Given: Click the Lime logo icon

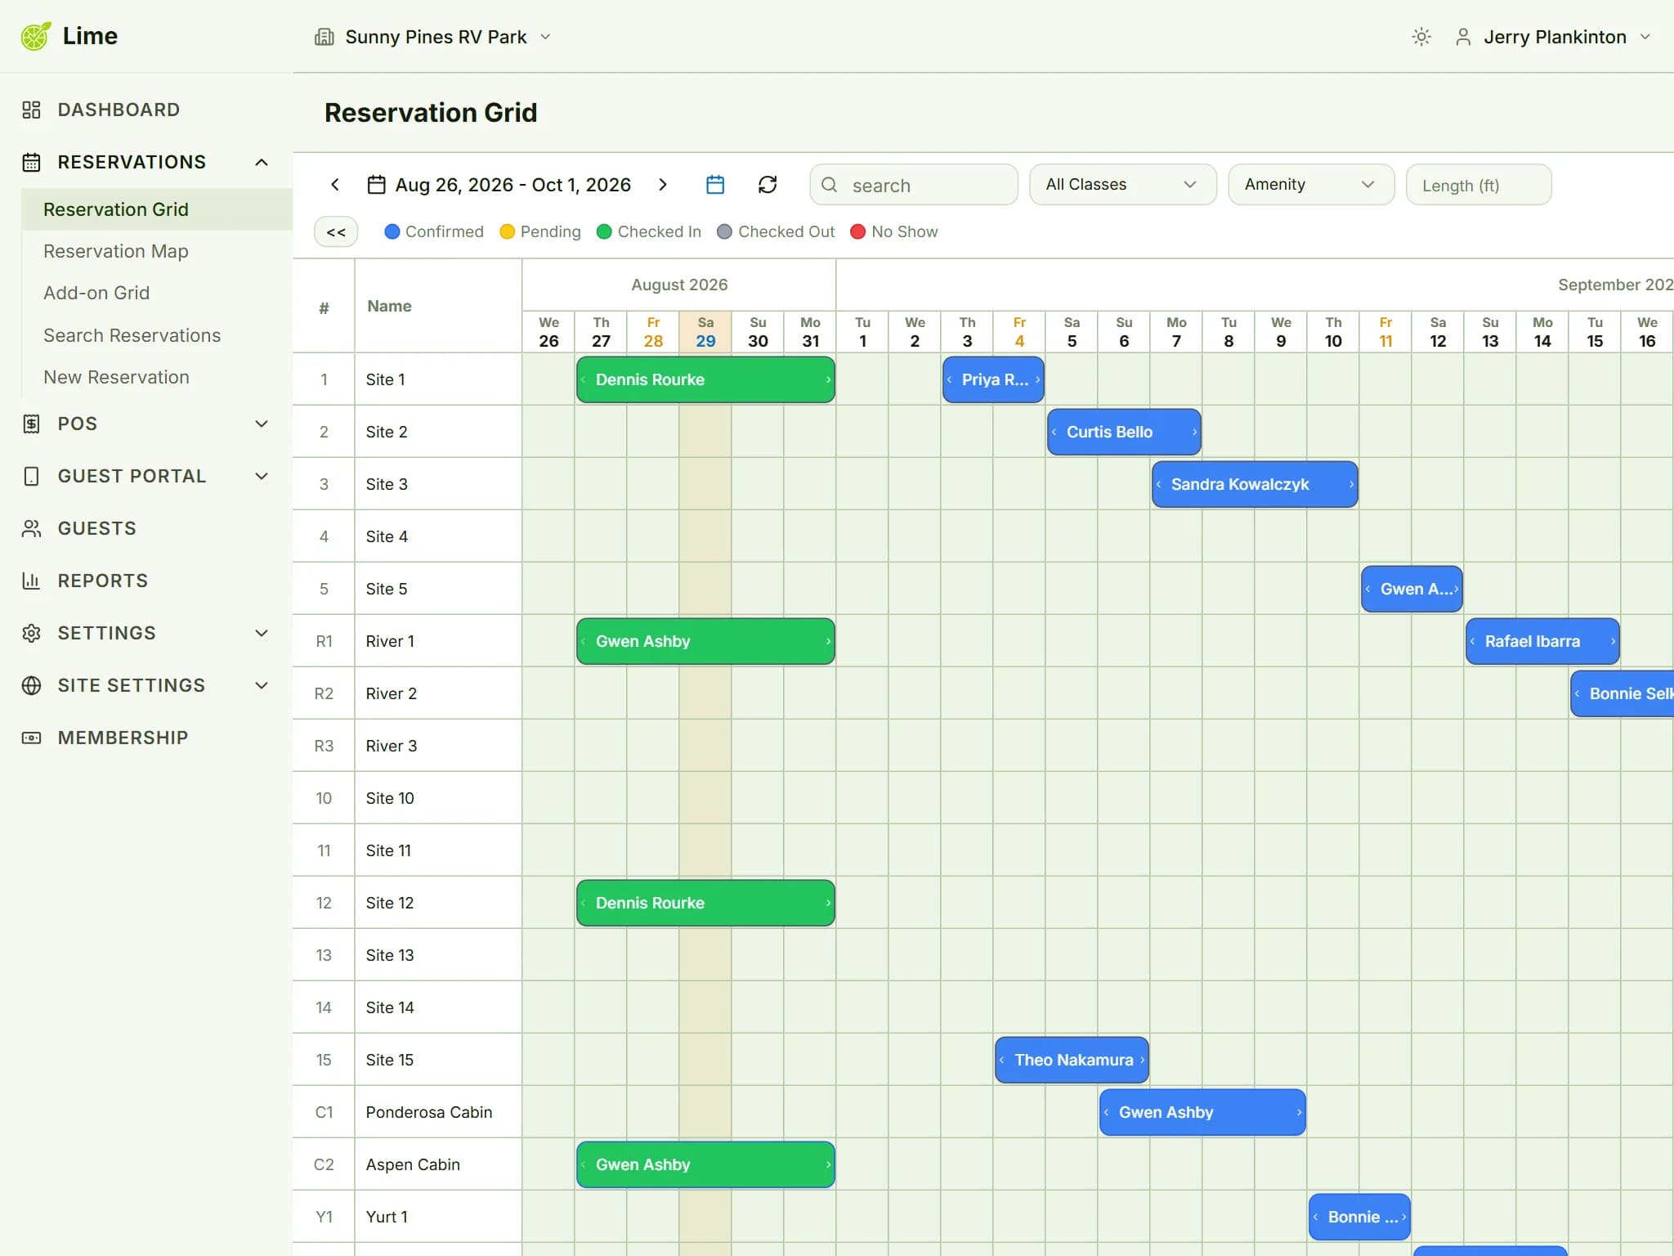Looking at the screenshot, I should [x=36, y=36].
